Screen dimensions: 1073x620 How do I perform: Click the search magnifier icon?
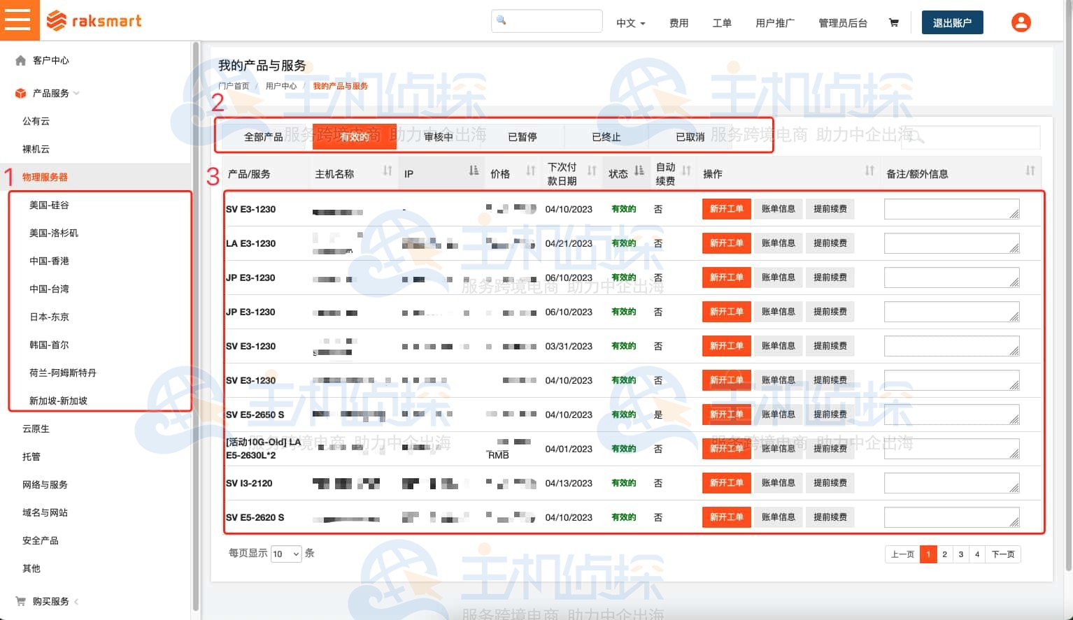click(501, 21)
